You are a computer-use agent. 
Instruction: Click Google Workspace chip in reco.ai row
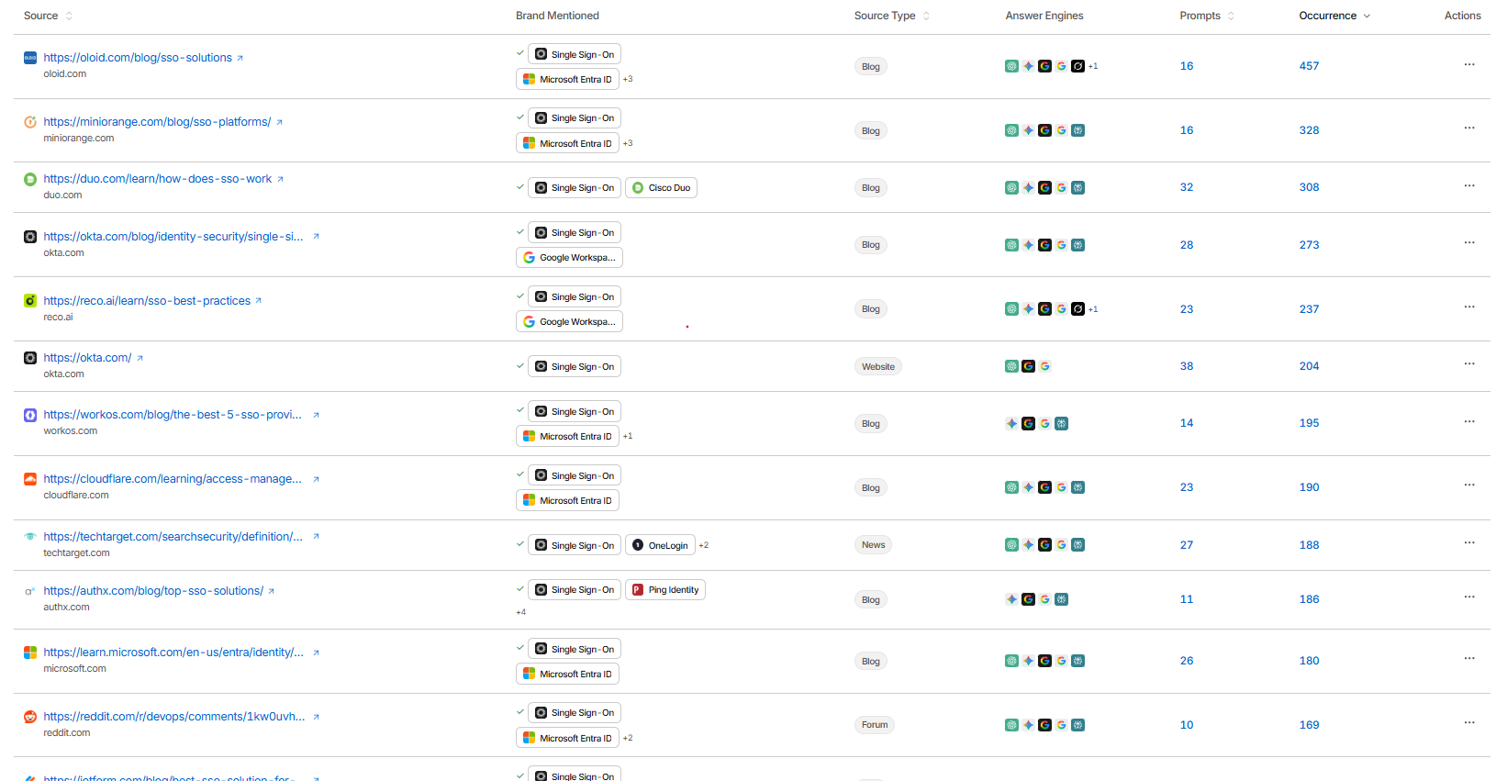tap(569, 322)
